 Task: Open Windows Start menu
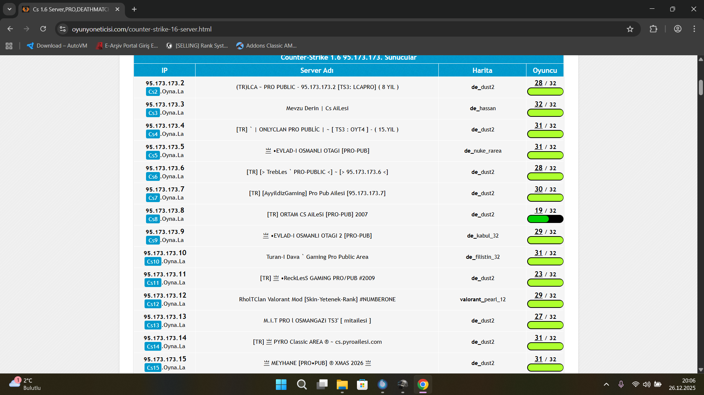281,385
